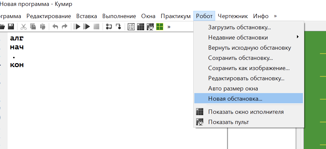Open the Чертежник menu
Image resolution: width=326 pixels, height=149 pixels.
coord(233,16)
